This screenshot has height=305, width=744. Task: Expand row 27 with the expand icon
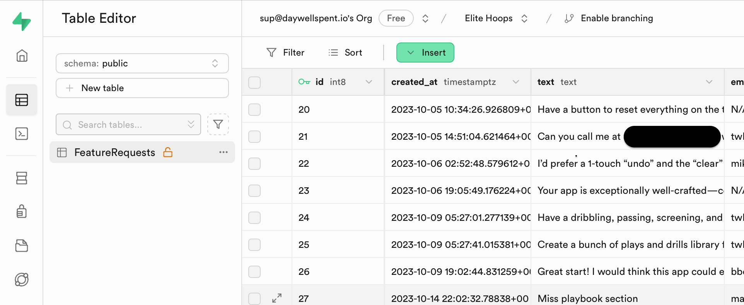tap(277, 298)
